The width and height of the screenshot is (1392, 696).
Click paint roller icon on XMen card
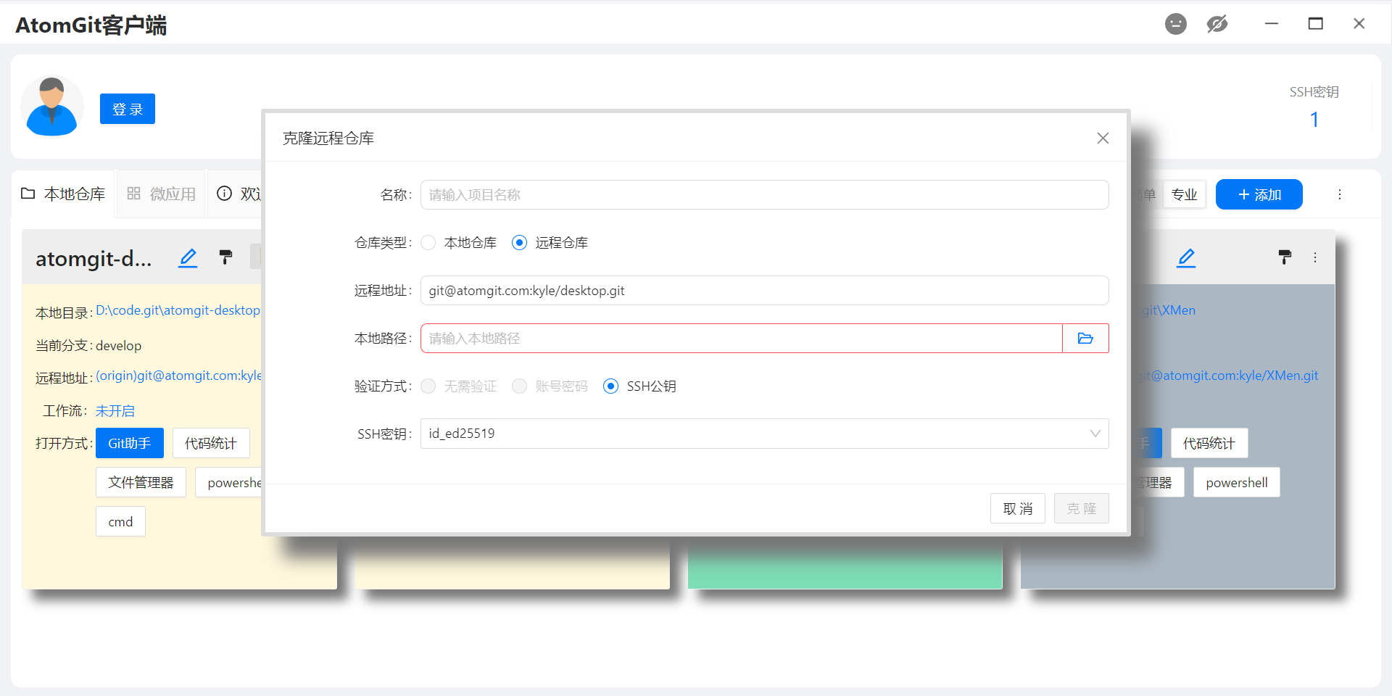[x=1285, y=257]
